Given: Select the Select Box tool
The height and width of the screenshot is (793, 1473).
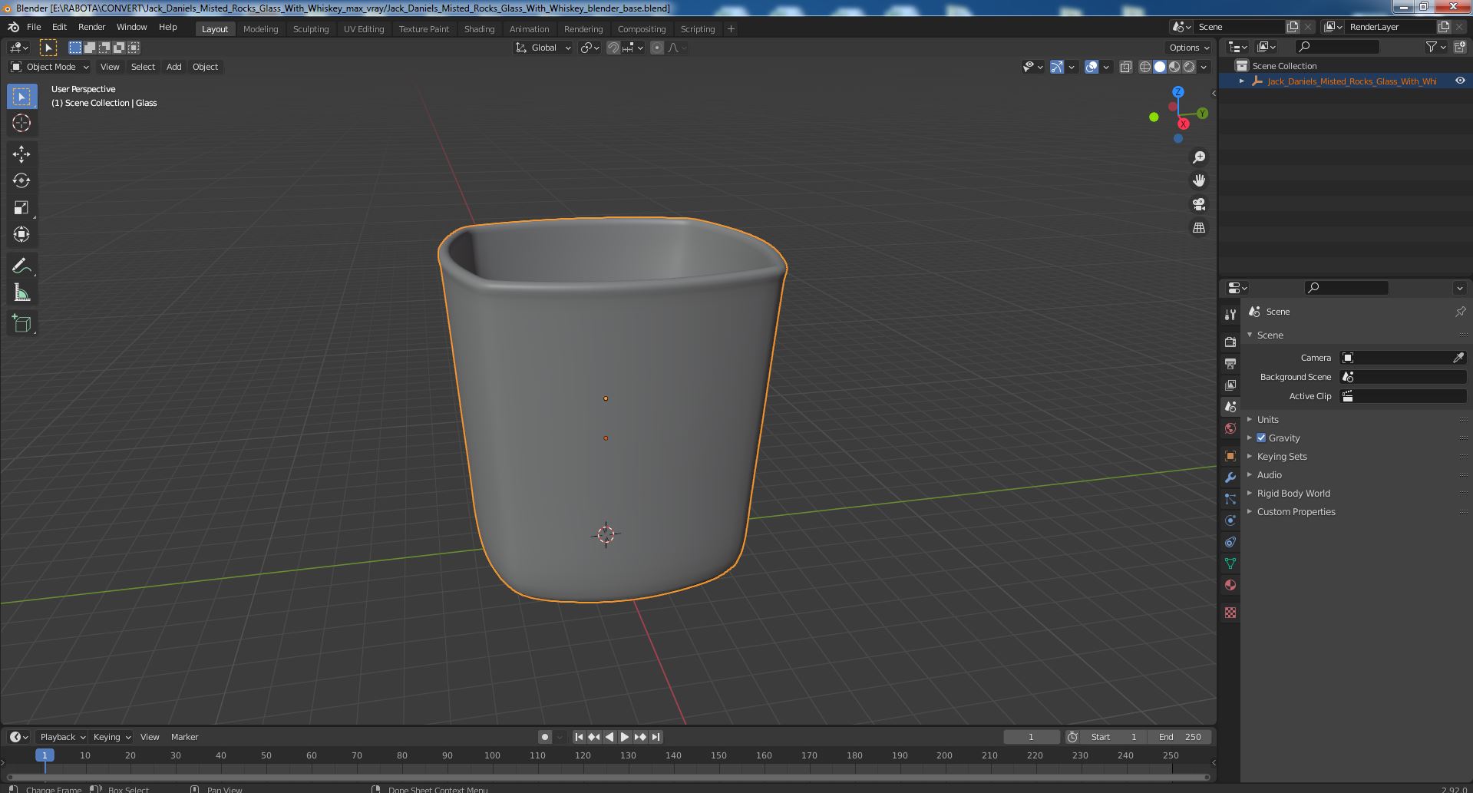Looking at the screenshot, I should [21, 97].
